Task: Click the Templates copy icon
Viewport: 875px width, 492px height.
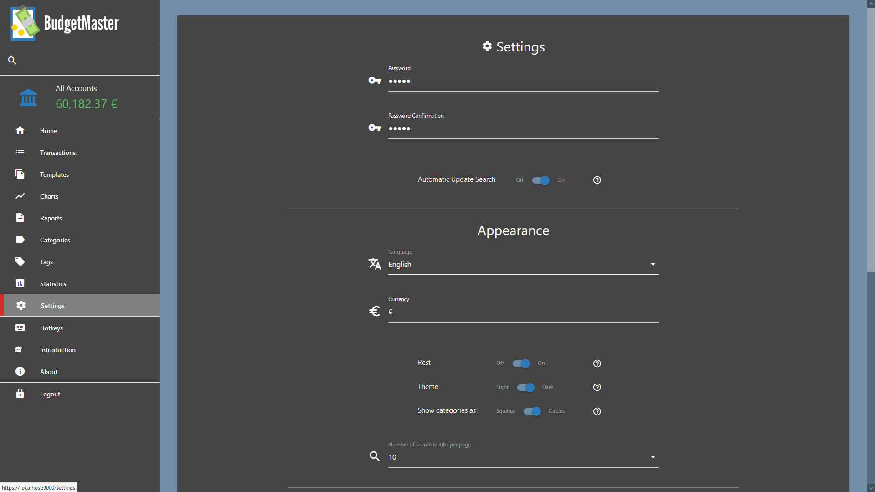Action: [x=20, y=174]
